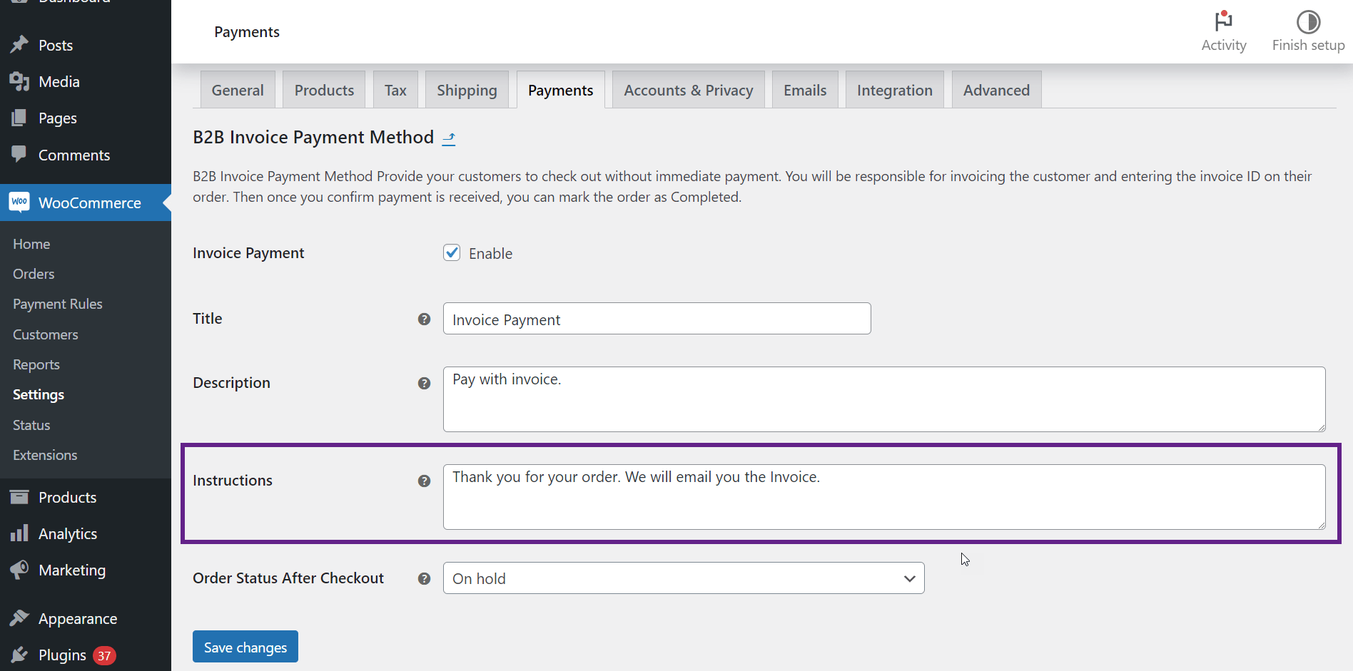This screenshot has width=1353, height=671.
Task: Click the Save changes button
Action: pos(245,647)
